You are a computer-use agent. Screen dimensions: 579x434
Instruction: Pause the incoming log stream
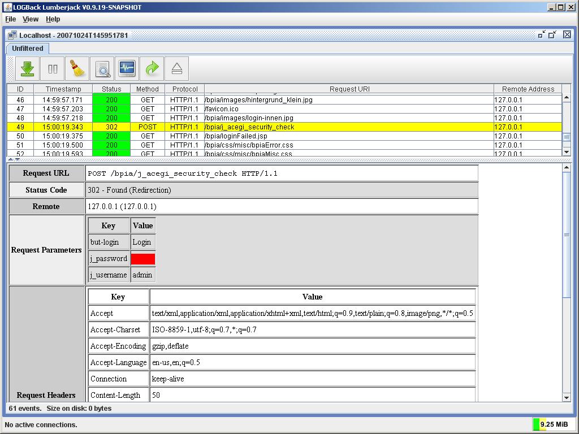click(52, 68)
